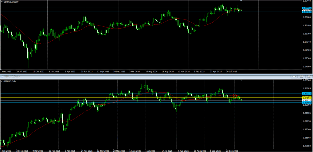Screen dimensions: 313x152
Task: Click the lowest weekly candle wick near 1.04080
Action: 29,67
